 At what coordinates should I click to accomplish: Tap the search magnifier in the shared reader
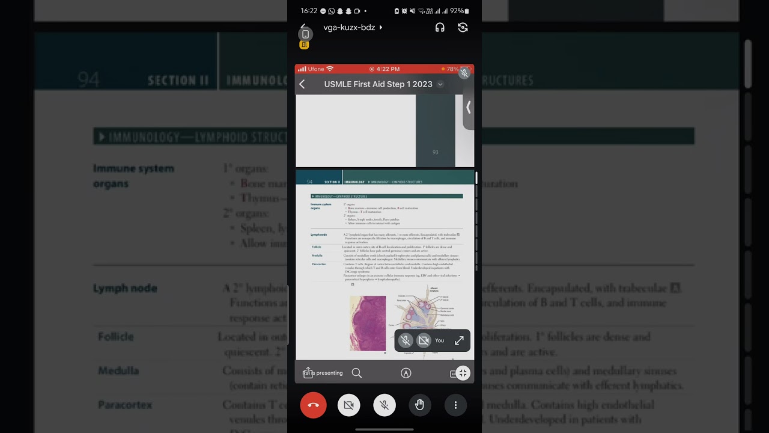click(357, 373)
